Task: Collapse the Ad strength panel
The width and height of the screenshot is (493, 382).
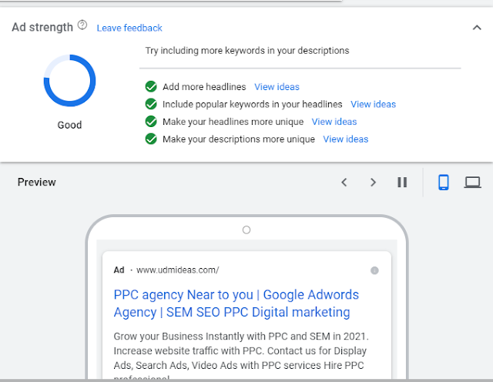Action: [x=477, y=28]
